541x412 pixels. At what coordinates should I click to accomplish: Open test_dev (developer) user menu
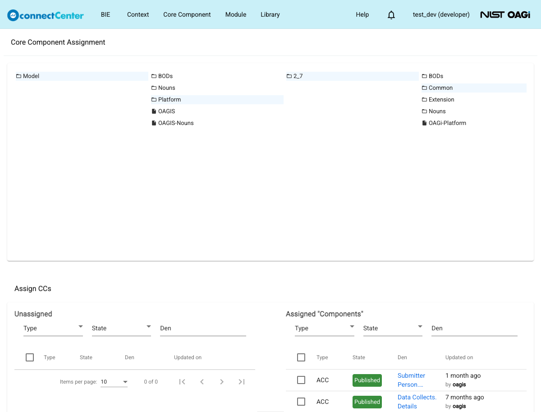coord(441,14)
